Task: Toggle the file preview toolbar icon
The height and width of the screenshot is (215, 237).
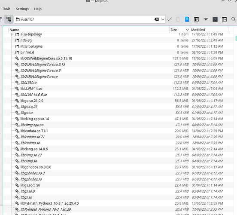Action: (x=196, y=19)
